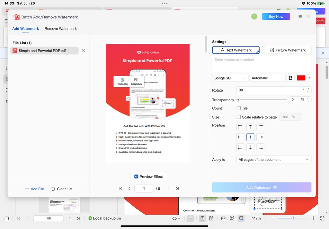The image size is (329, 229).
Task: Enter full screen mode
Action: tap(322, 218)
